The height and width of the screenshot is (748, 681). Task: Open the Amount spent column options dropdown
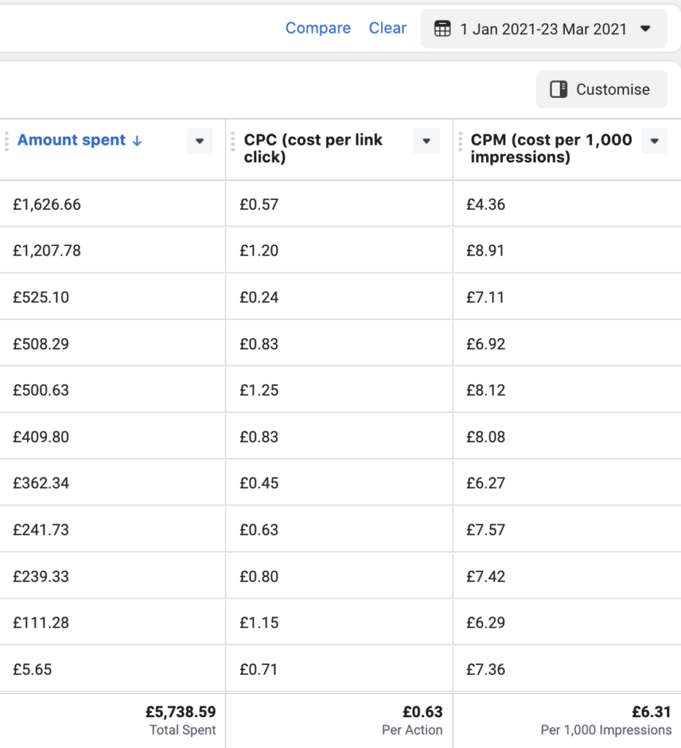pos(199,141)
